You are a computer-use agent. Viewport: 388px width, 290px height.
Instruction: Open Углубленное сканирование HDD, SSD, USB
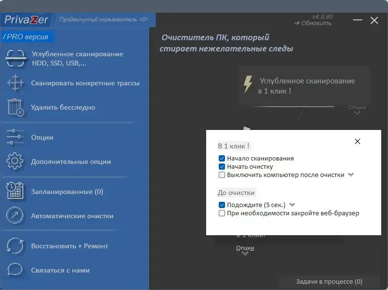point(78,58)
